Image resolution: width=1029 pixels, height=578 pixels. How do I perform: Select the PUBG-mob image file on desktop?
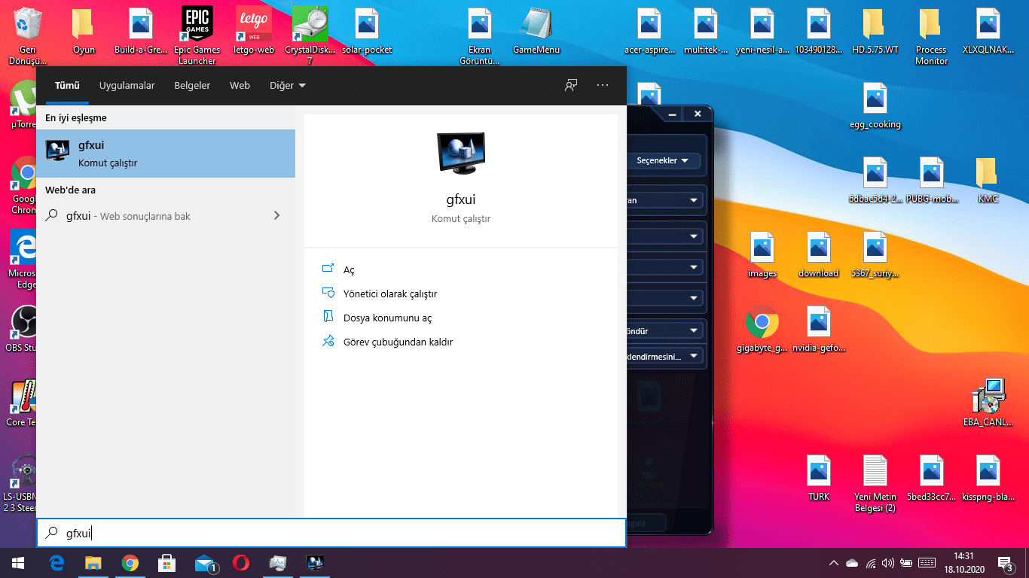pos(931,181)
